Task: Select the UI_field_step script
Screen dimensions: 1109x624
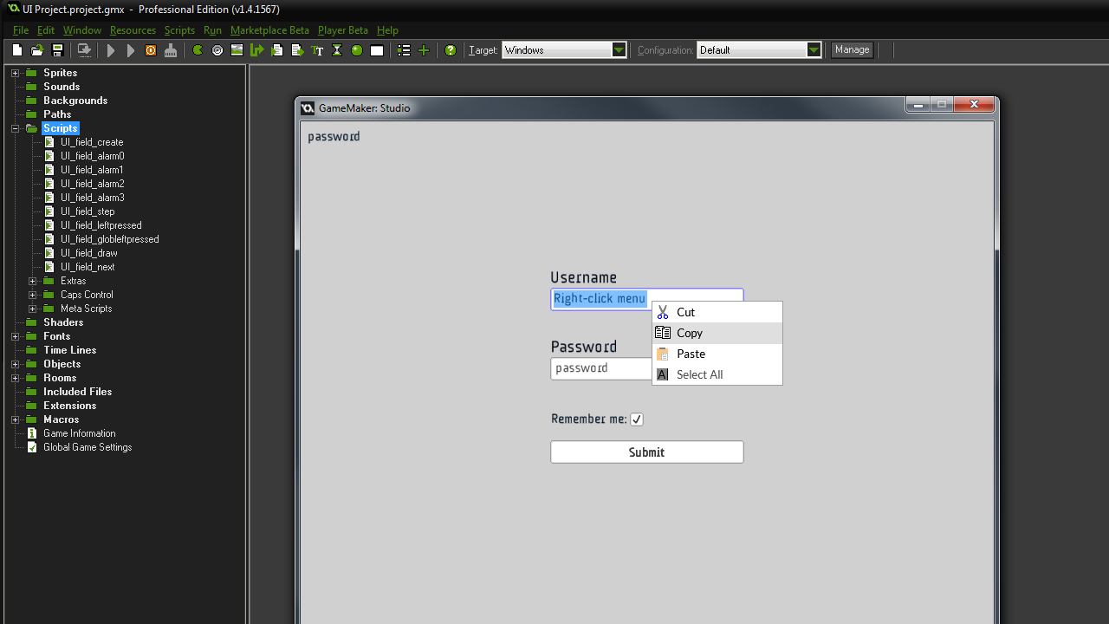Action: [88, 211]
